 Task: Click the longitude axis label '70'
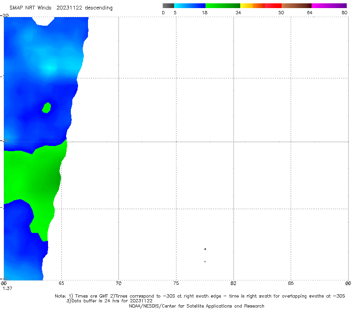118,283
